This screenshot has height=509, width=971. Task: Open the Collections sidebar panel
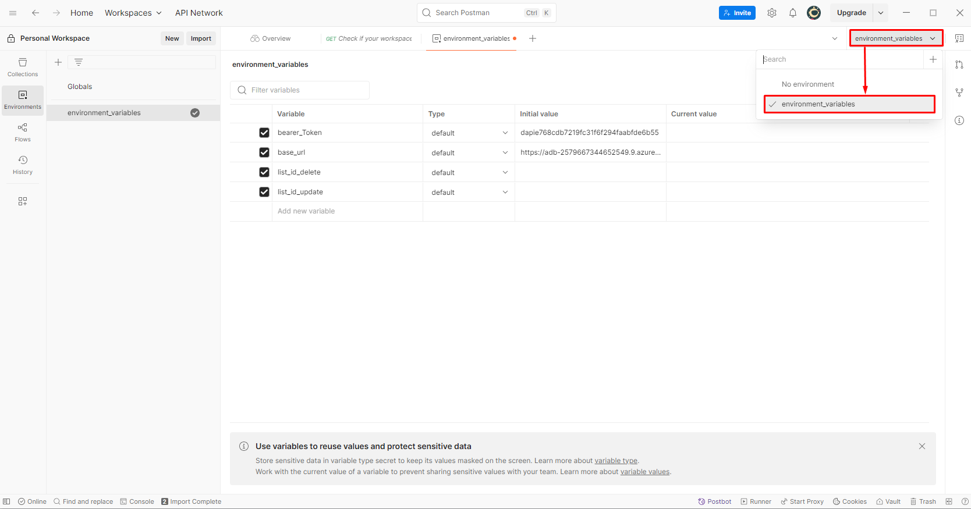tap(23, 67)
